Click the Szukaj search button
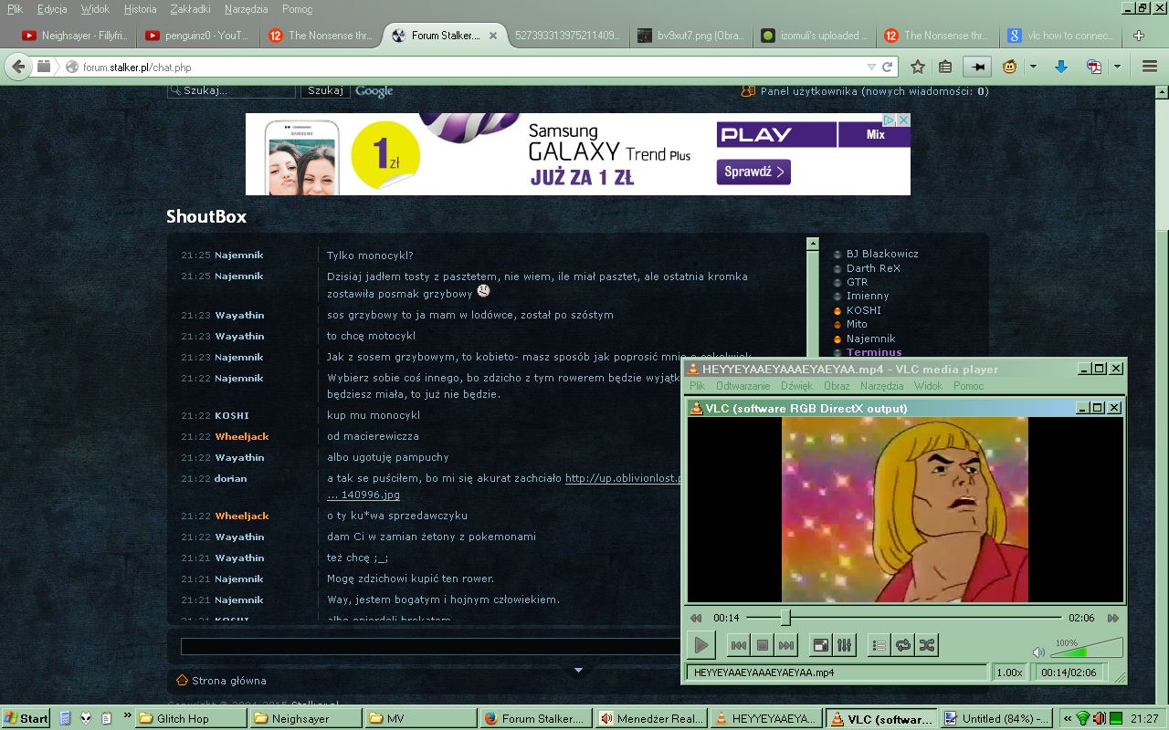This screenshot has height=730, width=1169. pos(325,90)
